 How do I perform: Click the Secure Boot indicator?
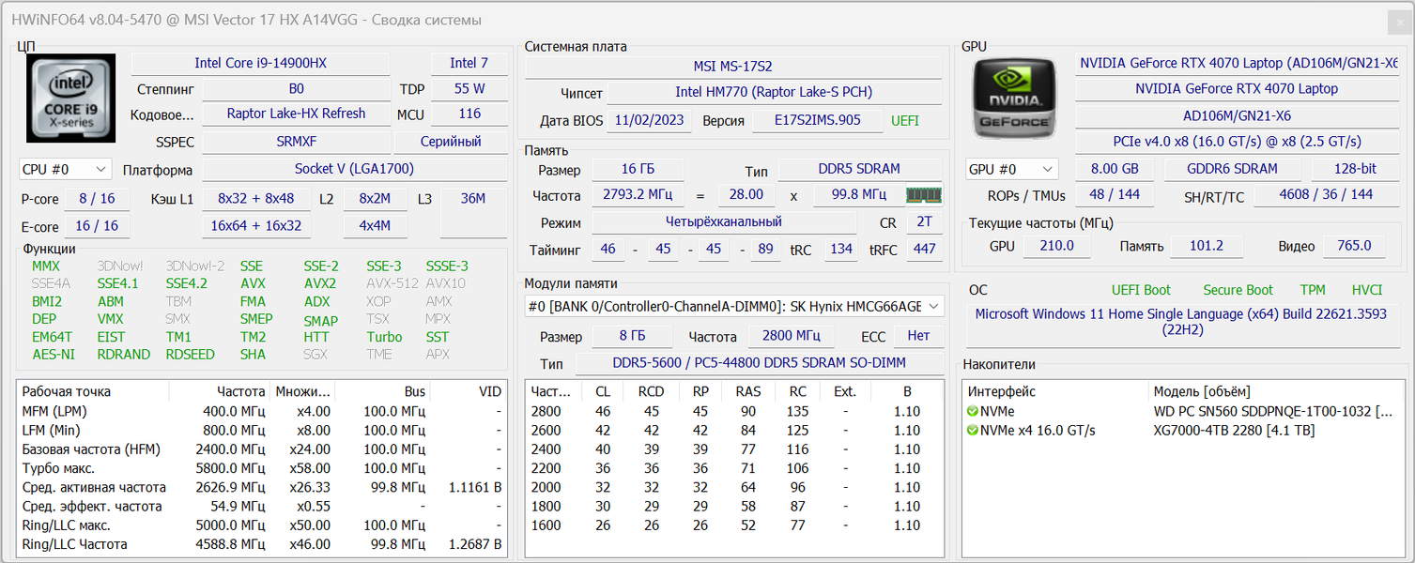click(x=1238, y=290)
